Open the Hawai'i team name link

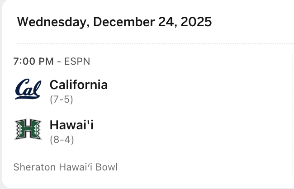pos(71,125)
